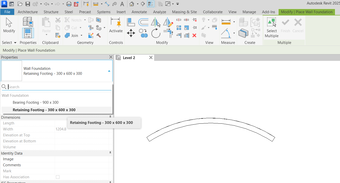Open the Annotate ribbon tab
Screen dimensions: 340x183
click(139, 12)
